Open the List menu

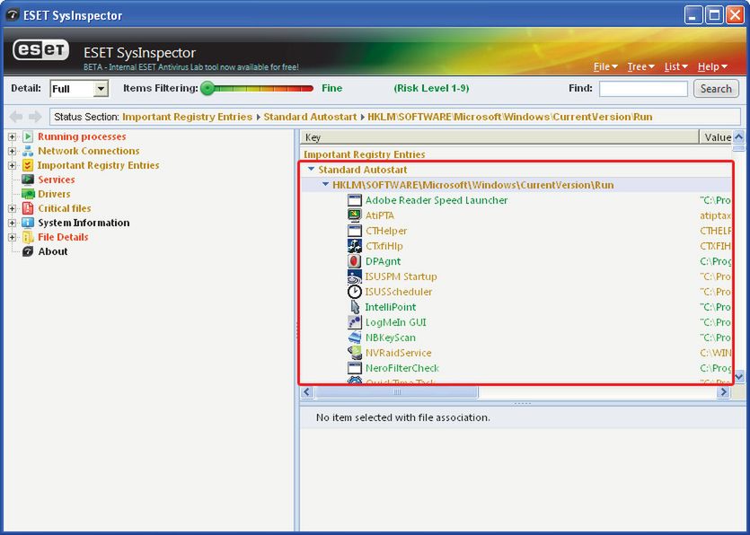coord(675,67)
